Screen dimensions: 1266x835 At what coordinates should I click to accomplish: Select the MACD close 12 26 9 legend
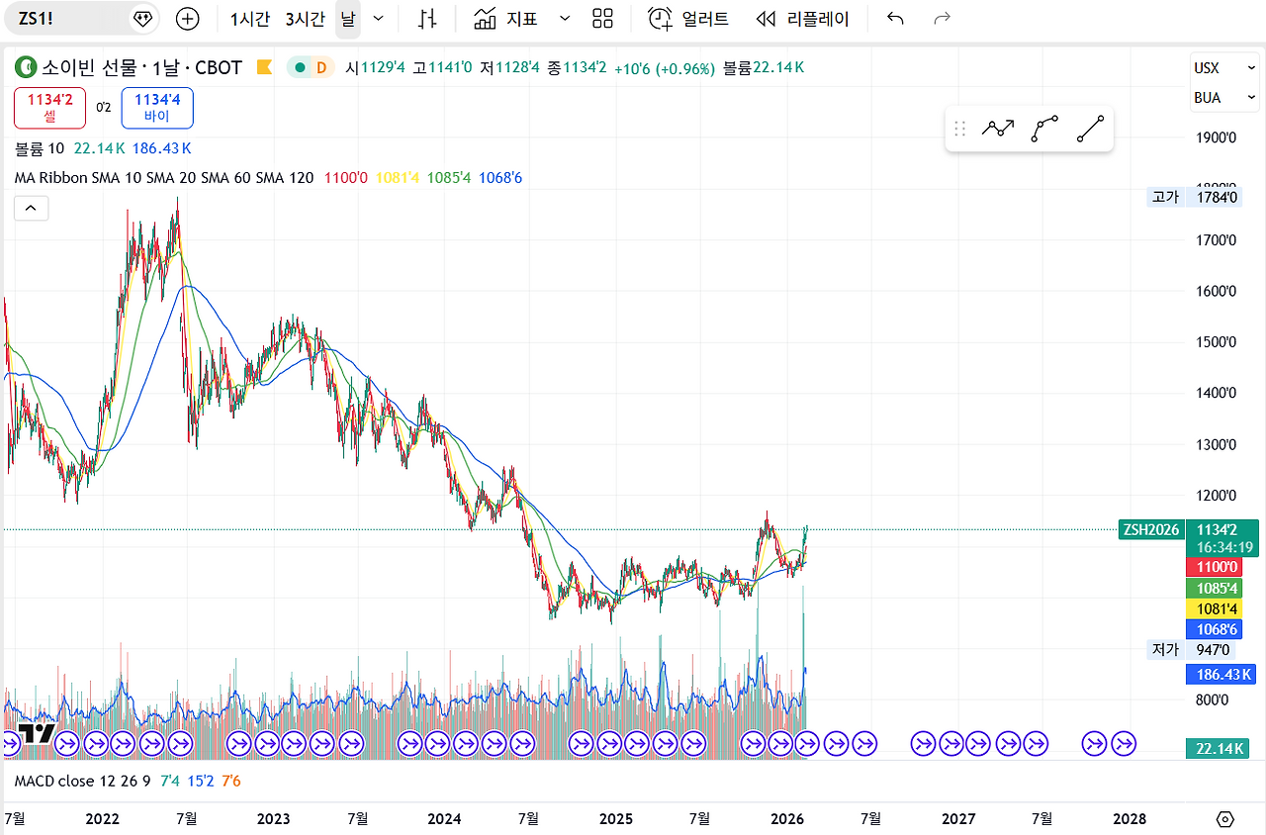pyautogui.click(x=82, y=781)
